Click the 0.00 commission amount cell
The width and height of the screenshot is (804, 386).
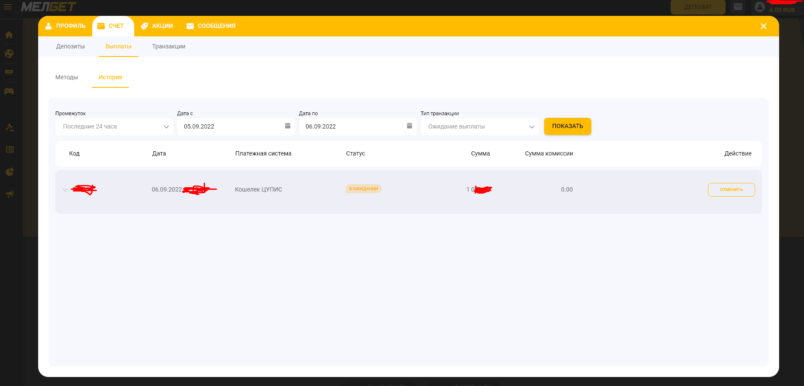coord(567,189)
